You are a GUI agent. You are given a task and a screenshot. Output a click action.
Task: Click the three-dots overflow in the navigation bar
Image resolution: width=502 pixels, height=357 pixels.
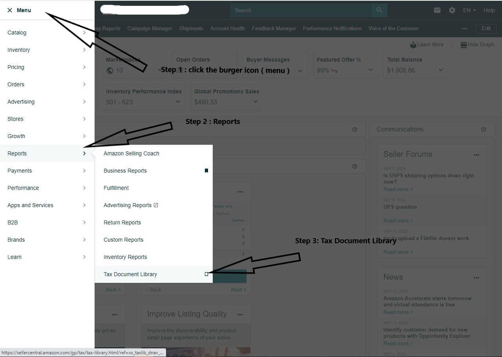coord(465,29)
